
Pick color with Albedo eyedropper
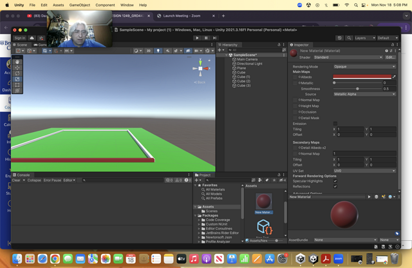394,77
